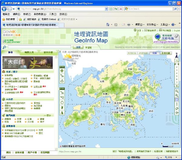Open the 工具(O) command bar dropdown

[165, 25]
